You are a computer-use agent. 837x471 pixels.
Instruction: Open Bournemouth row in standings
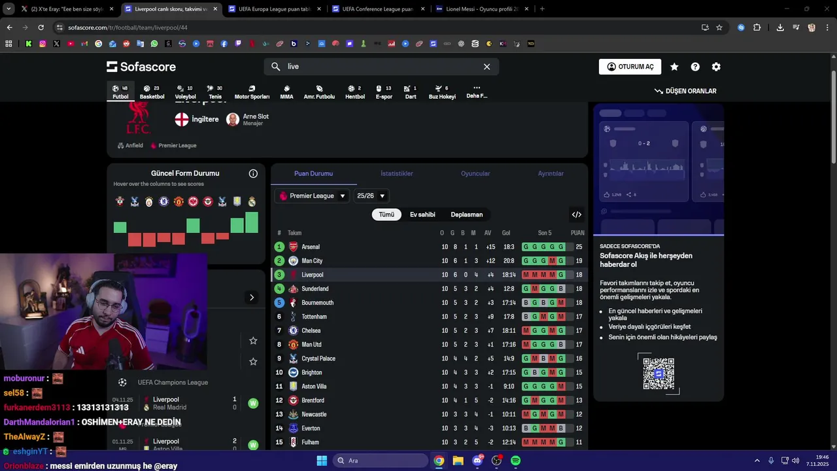(429, 303)
